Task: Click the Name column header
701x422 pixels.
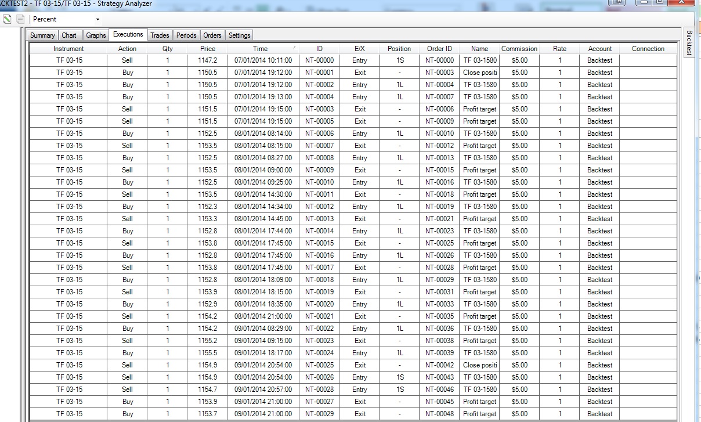Action: pos(479,49)
